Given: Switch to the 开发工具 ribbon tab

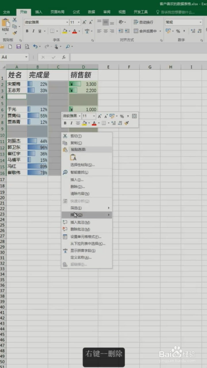Looking at the screenshot, I should click(x=141, y=12).
